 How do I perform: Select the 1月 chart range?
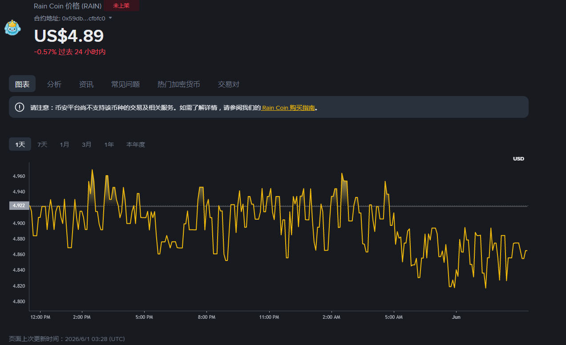[65, 144]
